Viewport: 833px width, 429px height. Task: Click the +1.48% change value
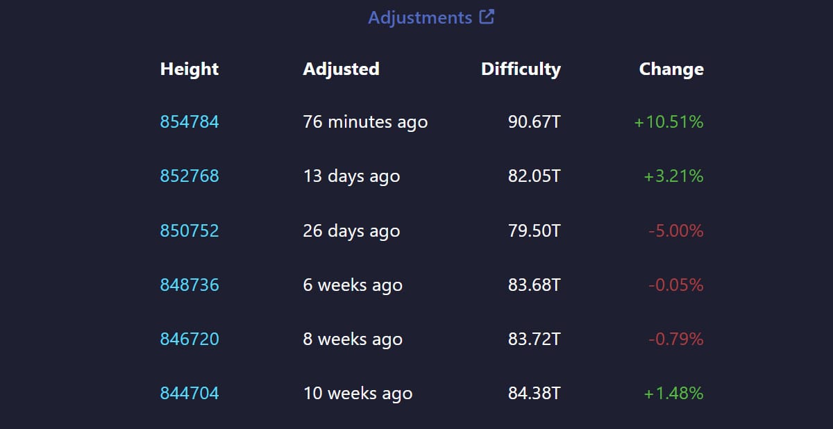pyautogui.click(x=673, y=393)
